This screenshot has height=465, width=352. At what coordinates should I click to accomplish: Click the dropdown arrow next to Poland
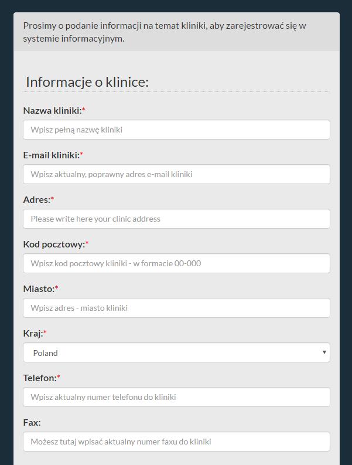click(x=324, y=352)
